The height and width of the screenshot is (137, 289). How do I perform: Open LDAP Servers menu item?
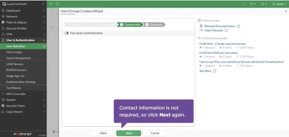click(x=23, y=64)
